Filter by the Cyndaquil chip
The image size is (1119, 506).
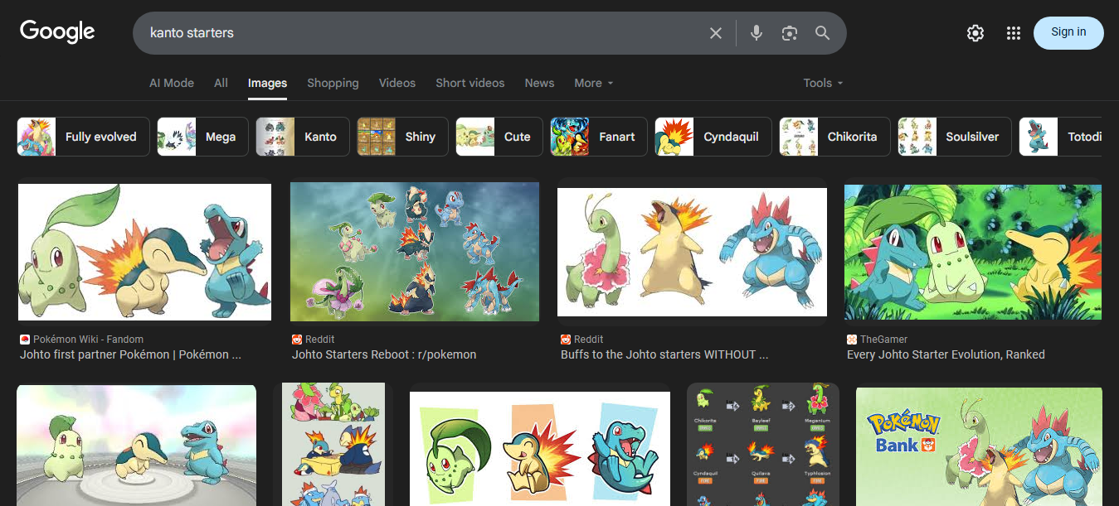tap(713, 137)
